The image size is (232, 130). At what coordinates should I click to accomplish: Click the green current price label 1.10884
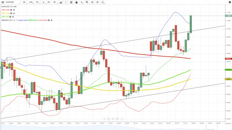pyautogui.click(x=229, y=16)
